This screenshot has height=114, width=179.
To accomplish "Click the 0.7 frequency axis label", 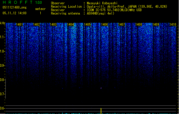I will pos(2,94).
